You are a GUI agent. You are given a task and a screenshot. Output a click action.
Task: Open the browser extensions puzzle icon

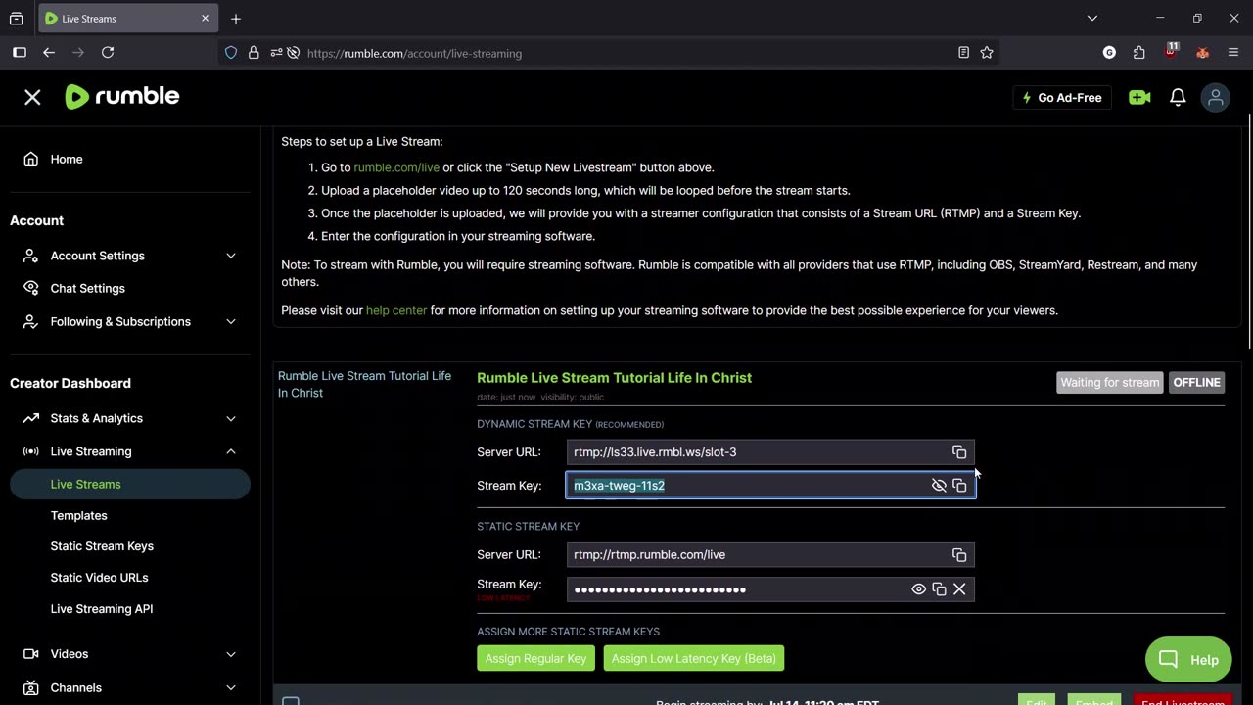click(1138, 53)
